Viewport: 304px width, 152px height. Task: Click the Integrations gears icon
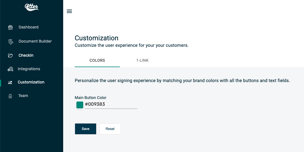(10, 69)
